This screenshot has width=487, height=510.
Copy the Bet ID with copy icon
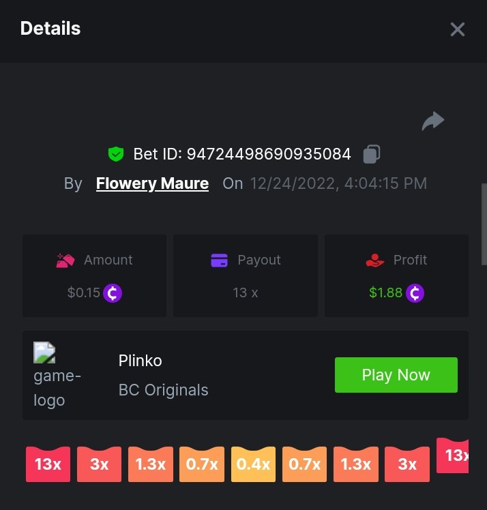tap(372, 154)
